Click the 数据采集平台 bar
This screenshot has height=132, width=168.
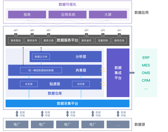click(x=68, y=104)
